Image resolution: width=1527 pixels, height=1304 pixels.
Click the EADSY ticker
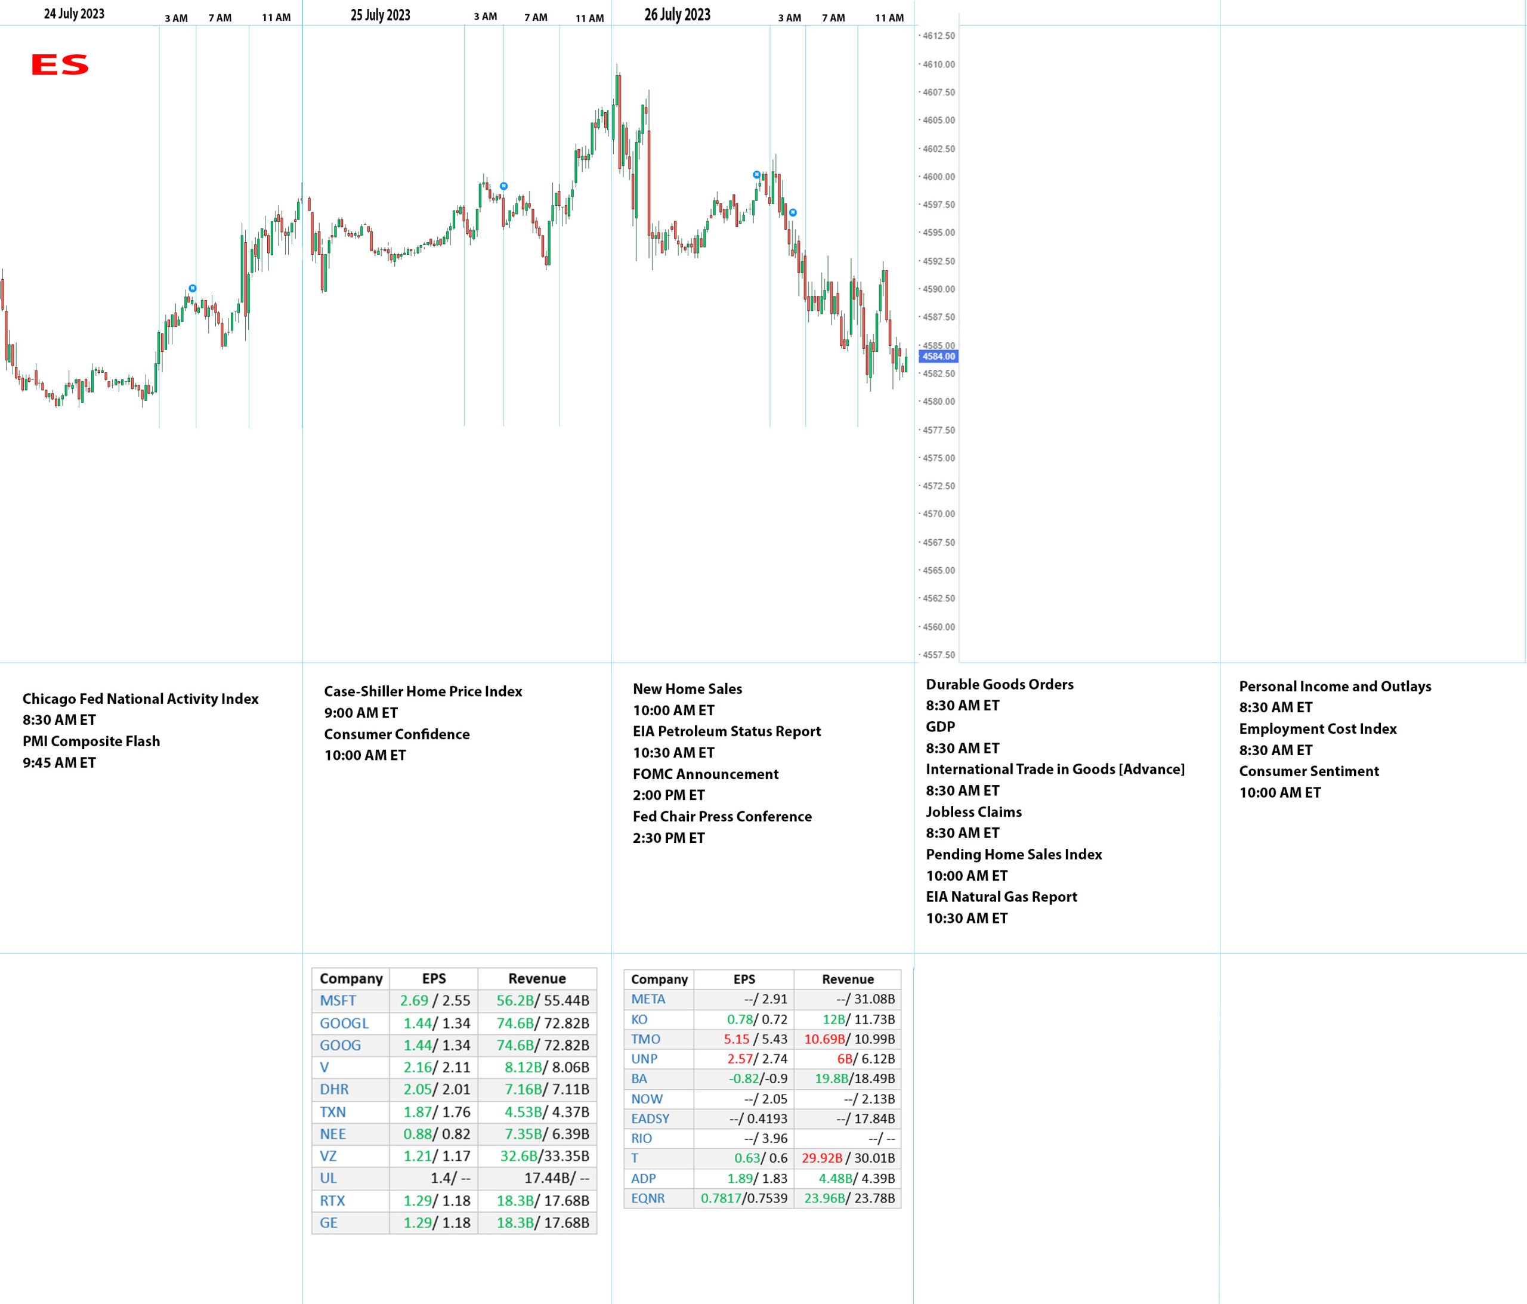tap(650, 1118)
